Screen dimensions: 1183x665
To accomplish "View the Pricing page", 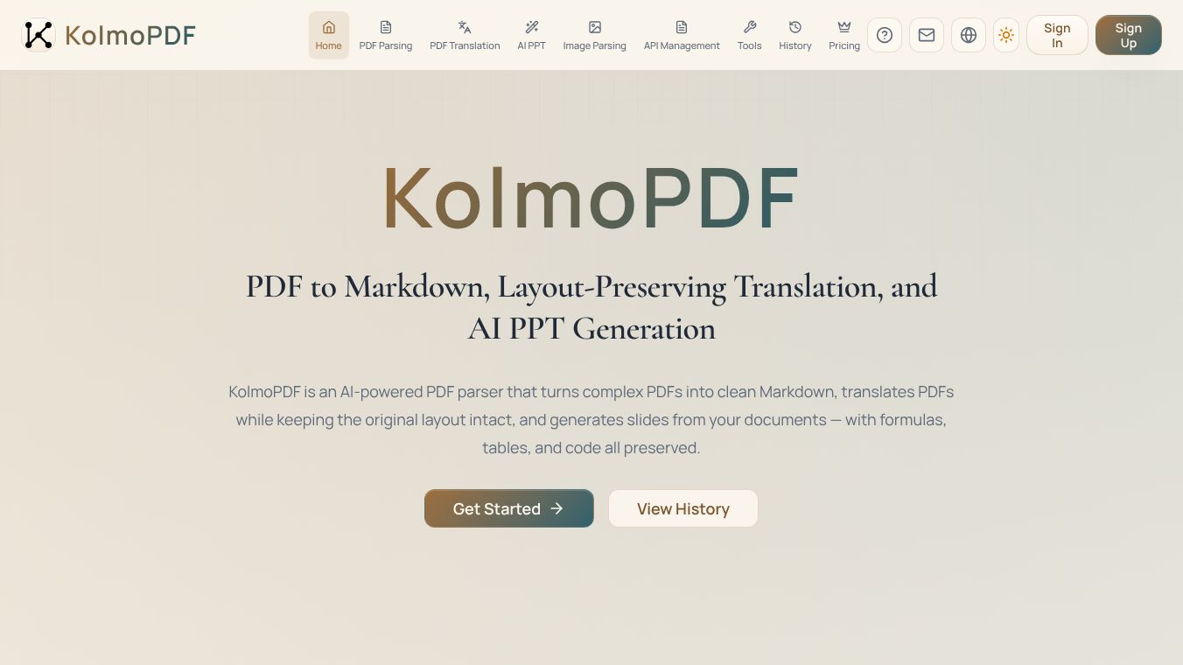I will (x=844, y=35).
